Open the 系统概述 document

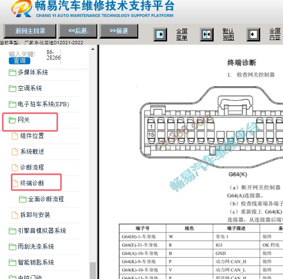(28, 152)
